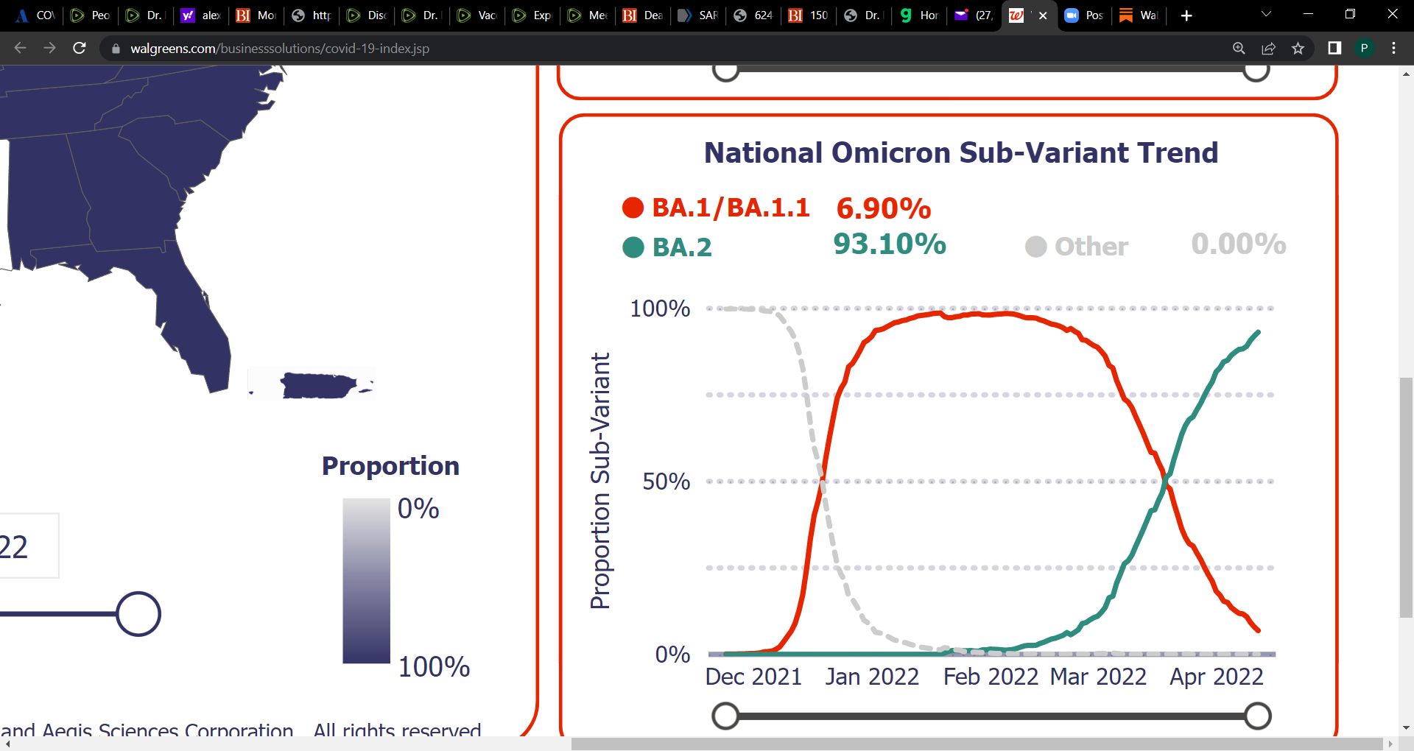Open a new browser tab
The height and width of the screenshot is (751, 1414).
(x=1186, y=15)
